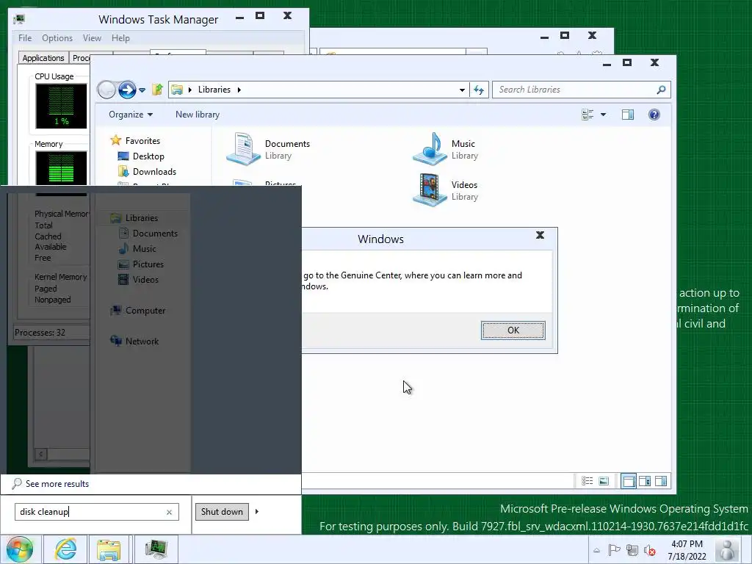Click the Shut down button
Viewport: 752px width, 564px height.
click(222, 512)
